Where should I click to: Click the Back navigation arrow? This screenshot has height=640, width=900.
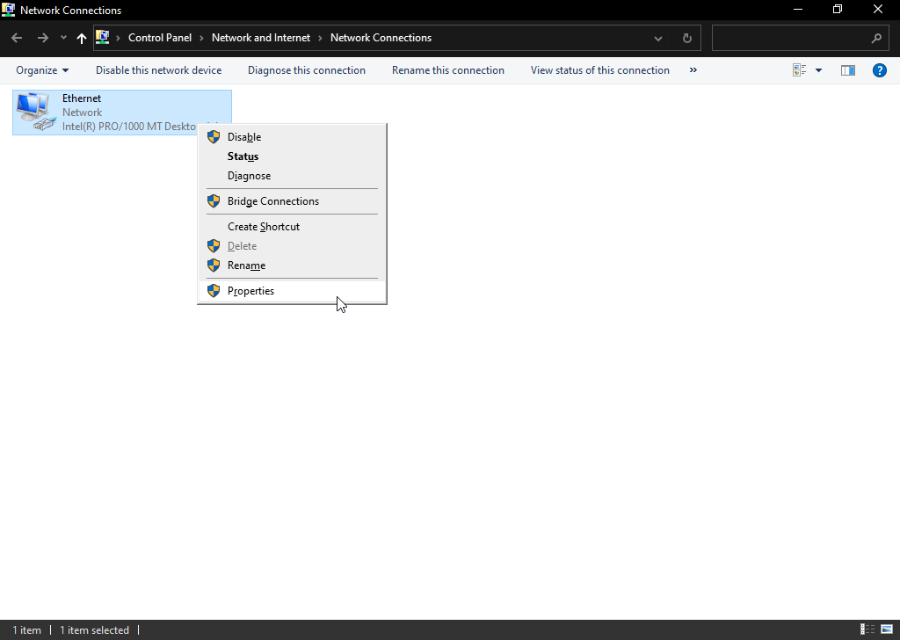[x=17, y=38]
